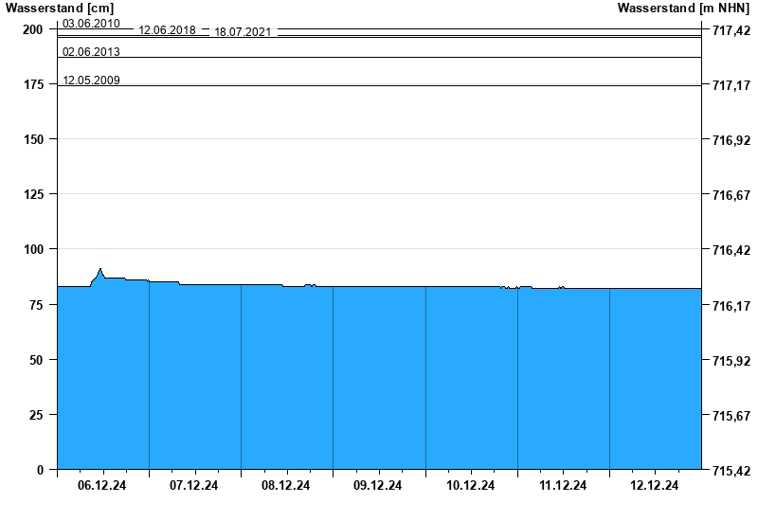
Task: Click the 10.12.24 date label
Action: [x=471, y=485]
